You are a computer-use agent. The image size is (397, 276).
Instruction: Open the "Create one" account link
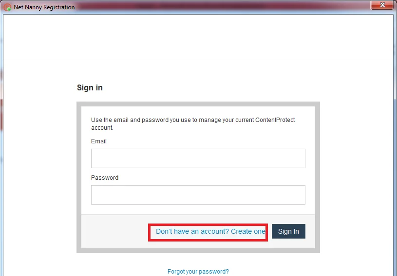pos(248,231)
